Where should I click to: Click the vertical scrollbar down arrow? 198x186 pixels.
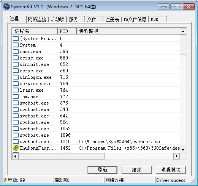183,150
